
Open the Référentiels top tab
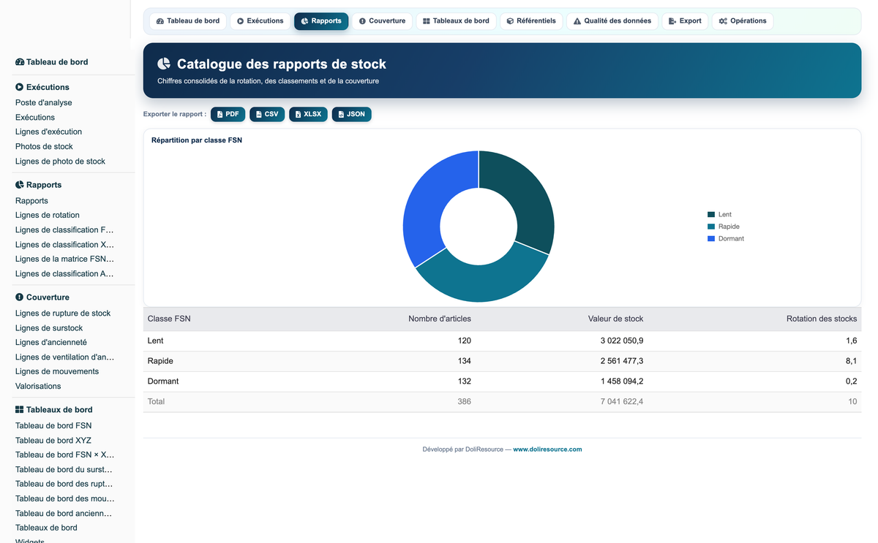[531, 21]
